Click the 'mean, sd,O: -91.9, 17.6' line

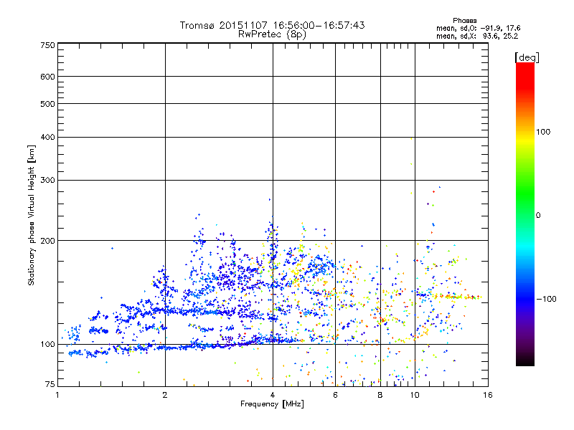[478, 28]
